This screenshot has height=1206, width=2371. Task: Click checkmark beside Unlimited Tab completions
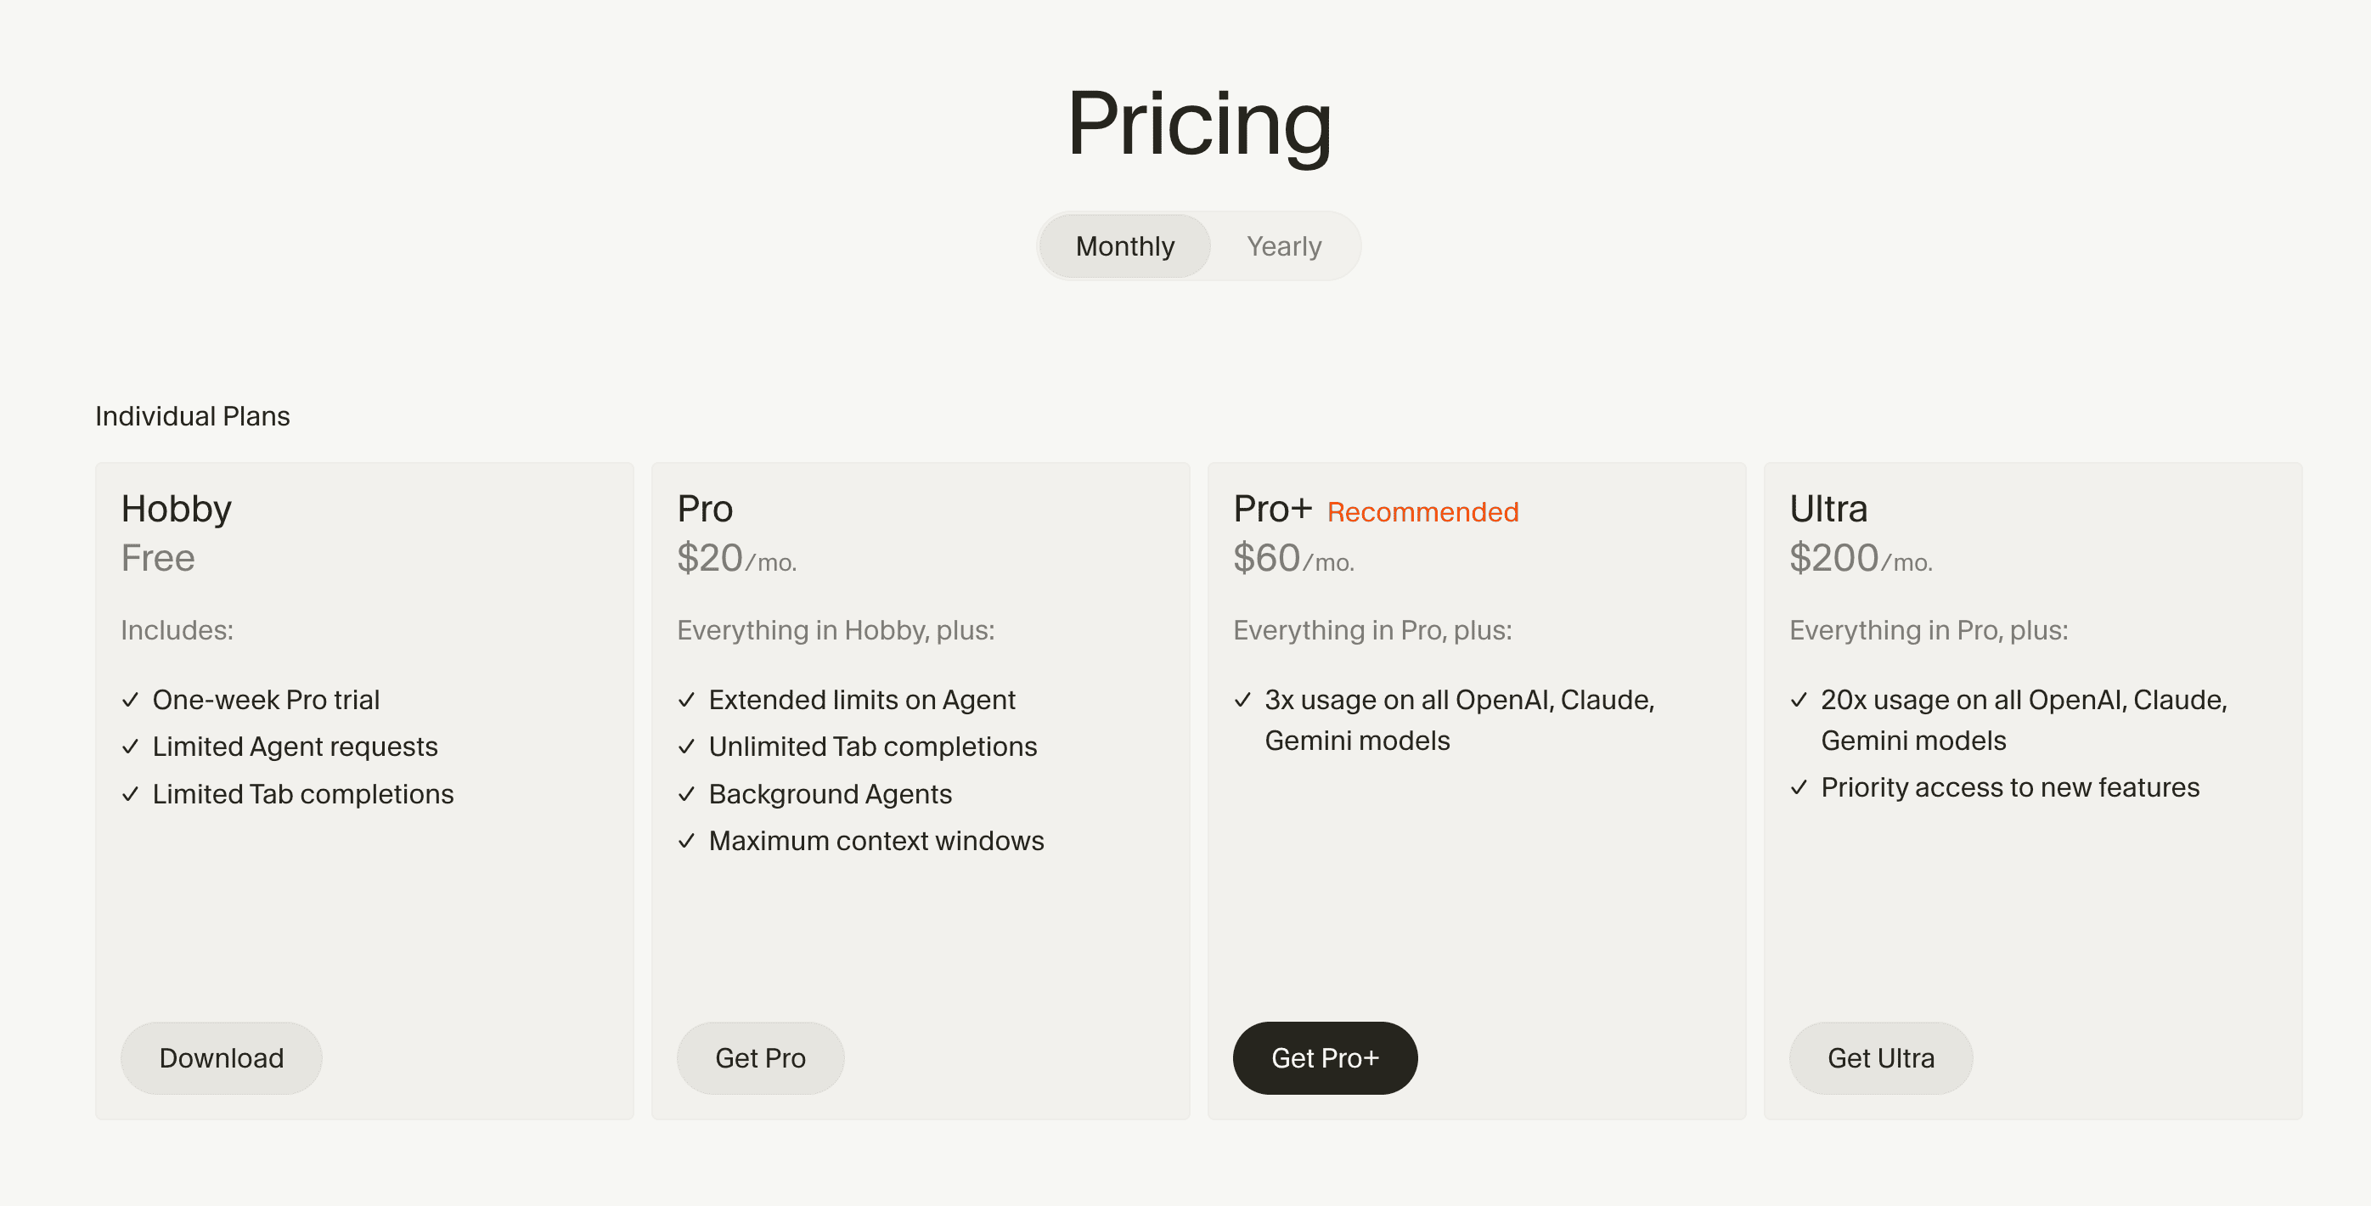tap(687, 747)
